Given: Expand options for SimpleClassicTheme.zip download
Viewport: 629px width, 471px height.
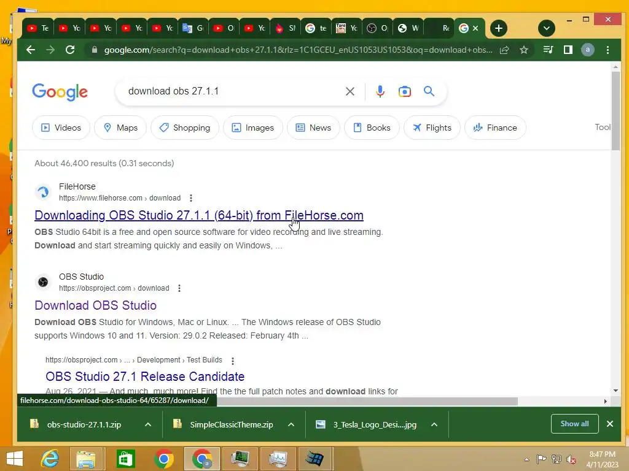Looking at the screenshot, I should 291,424.
